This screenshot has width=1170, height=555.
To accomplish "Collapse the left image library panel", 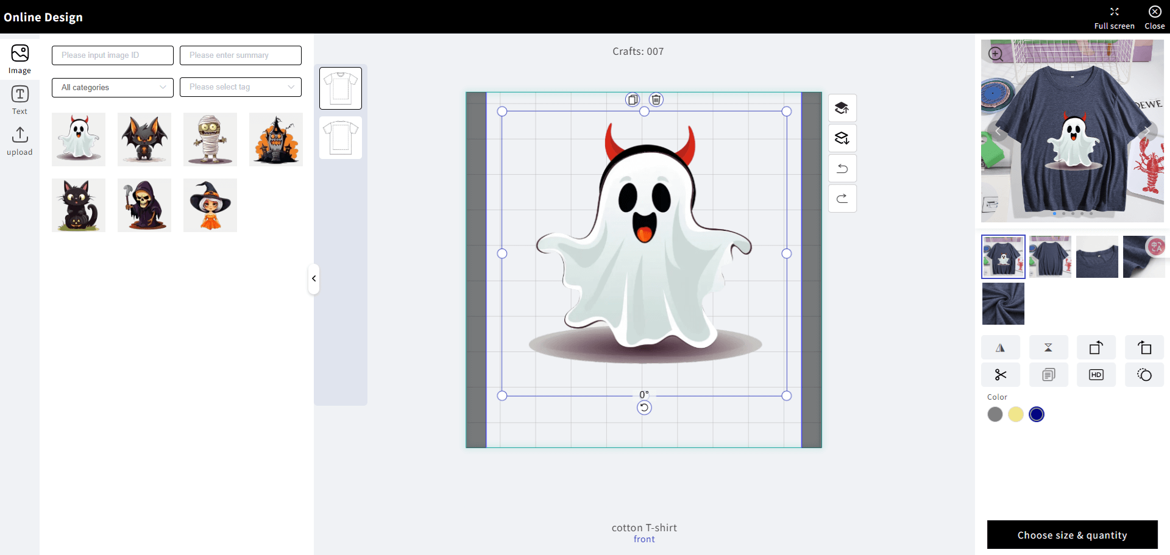I will [x=314, y=278].
